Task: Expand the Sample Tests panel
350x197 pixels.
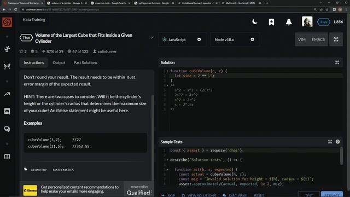Action: [330, 142]
